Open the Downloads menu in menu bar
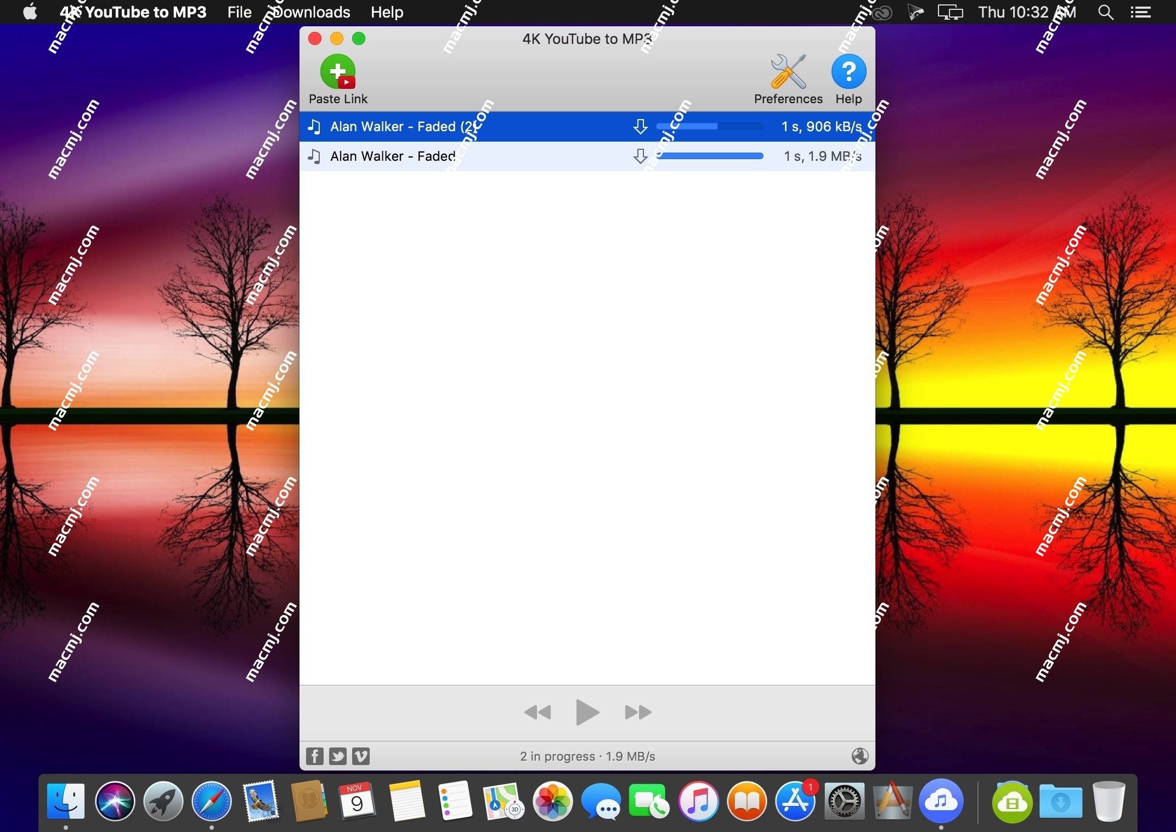Screen dimensions: 1176x832 pyautogui.click(x=310, y=12)
